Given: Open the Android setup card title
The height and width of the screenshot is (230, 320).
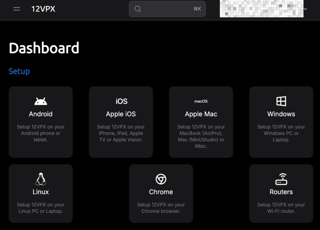Looking at the screenshot, I should pyautogui.click(x=41, y=114).
